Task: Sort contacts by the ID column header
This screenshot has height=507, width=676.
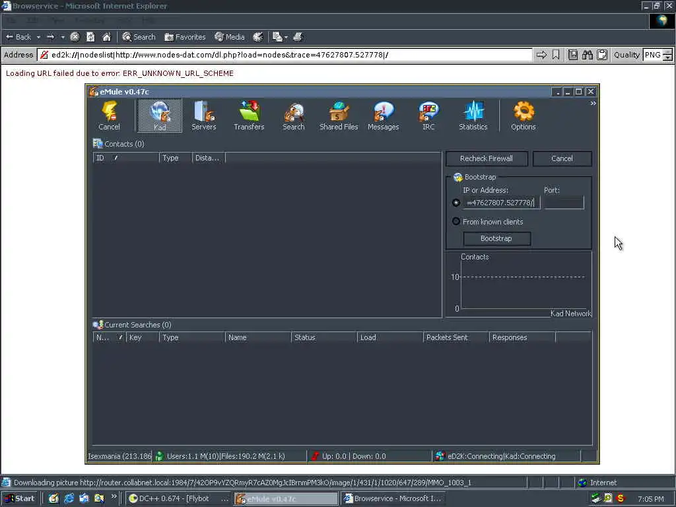Action: (126, 158)
